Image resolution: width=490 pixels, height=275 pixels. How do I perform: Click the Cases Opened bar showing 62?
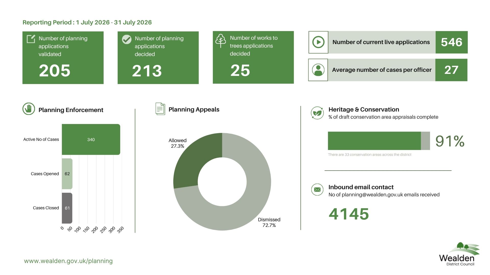67,174
